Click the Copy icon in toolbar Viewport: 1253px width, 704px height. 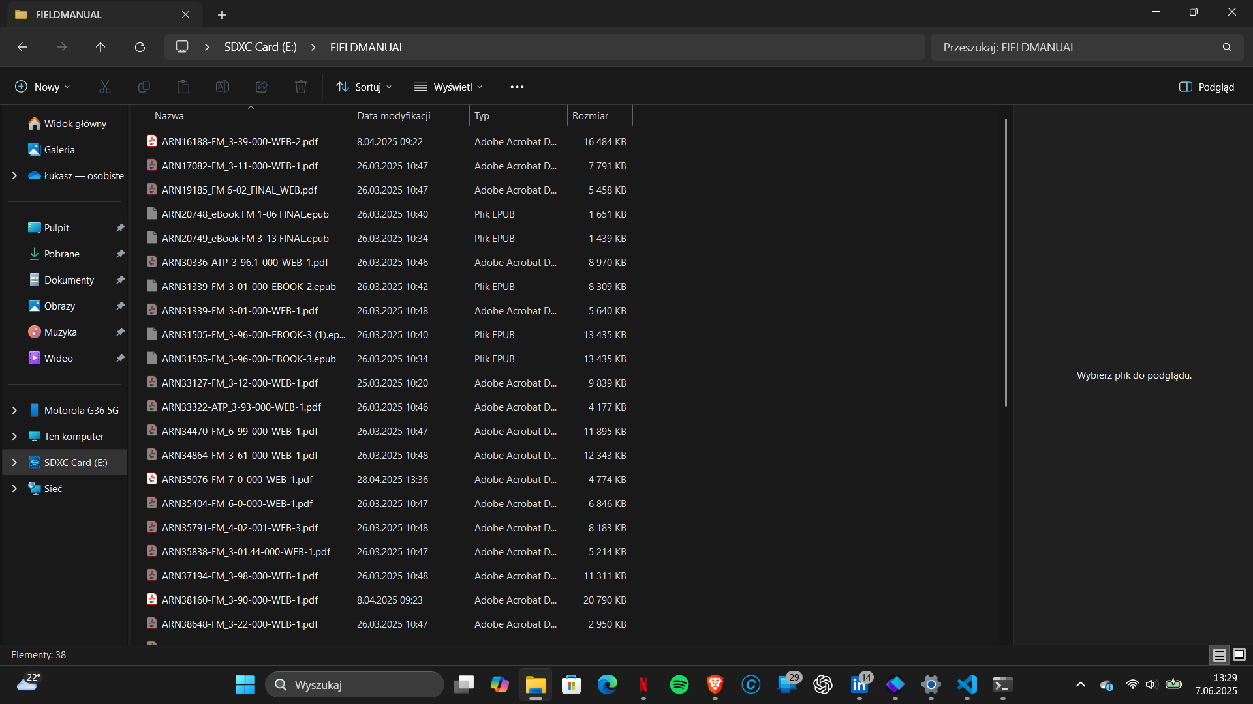point(144,87)
